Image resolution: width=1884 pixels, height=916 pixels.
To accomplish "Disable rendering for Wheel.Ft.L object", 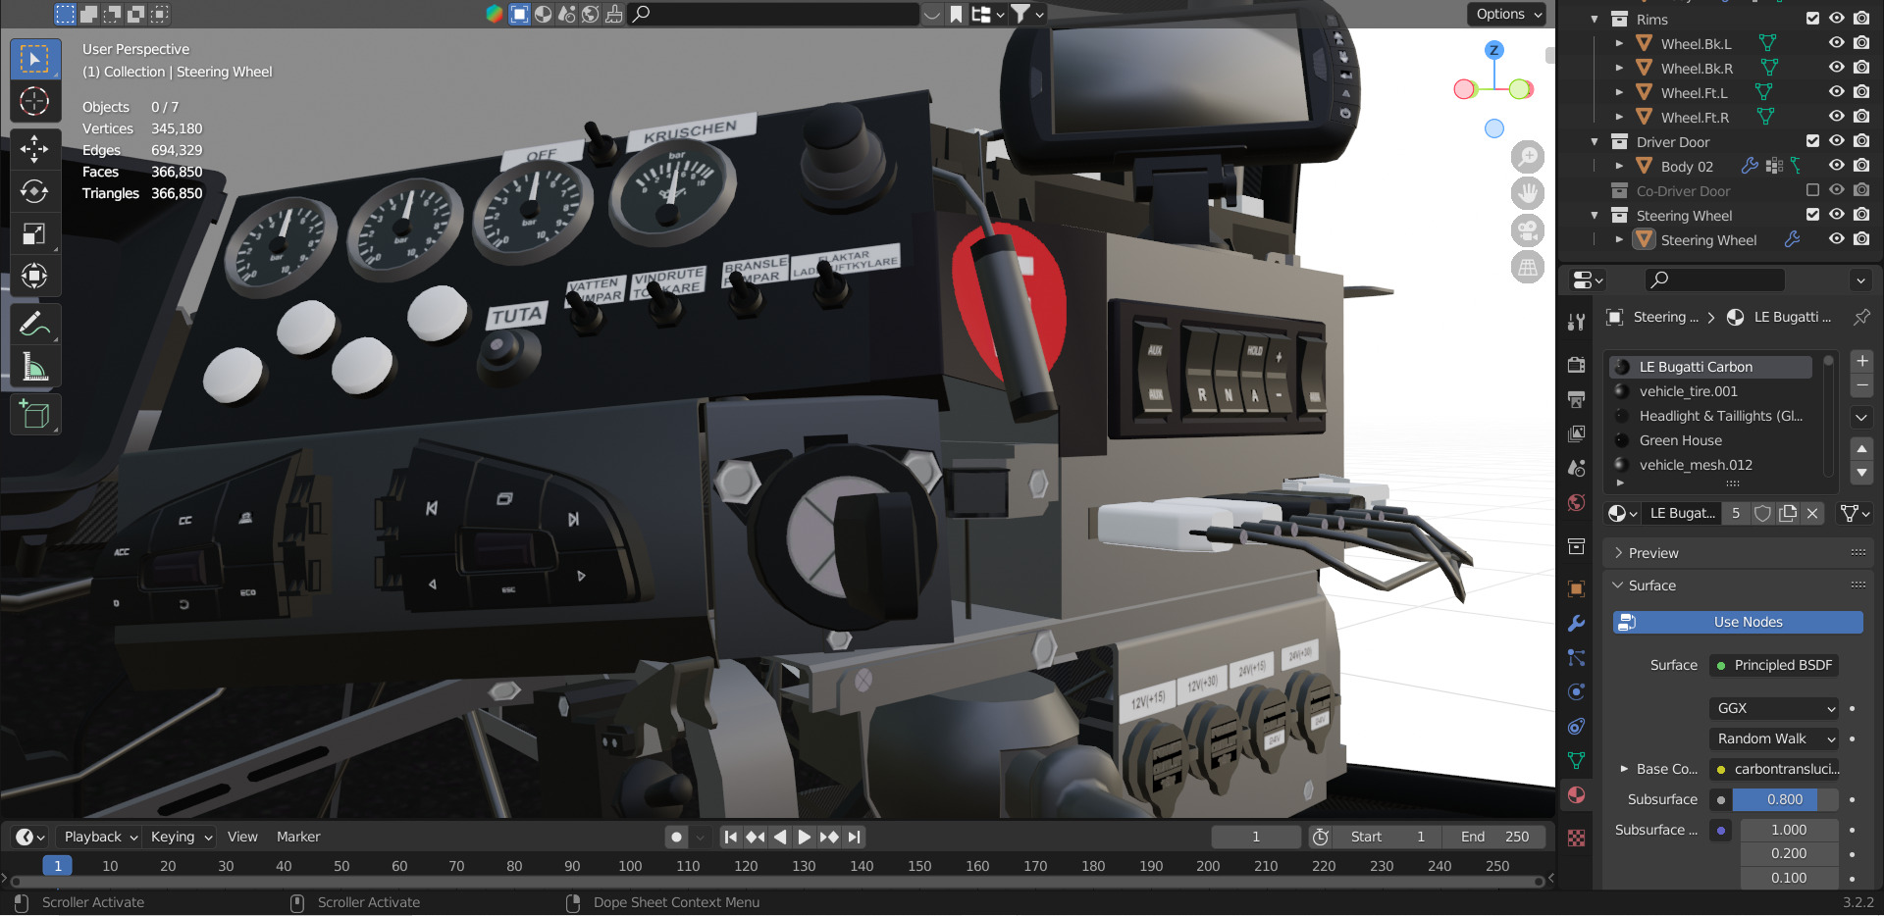I will [1861, 92].
